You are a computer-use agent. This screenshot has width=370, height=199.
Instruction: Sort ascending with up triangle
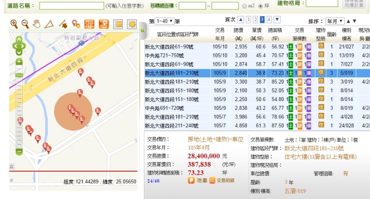coord(348,21)
